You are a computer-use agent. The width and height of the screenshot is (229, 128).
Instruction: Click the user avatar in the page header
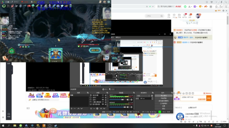point(198,16)
